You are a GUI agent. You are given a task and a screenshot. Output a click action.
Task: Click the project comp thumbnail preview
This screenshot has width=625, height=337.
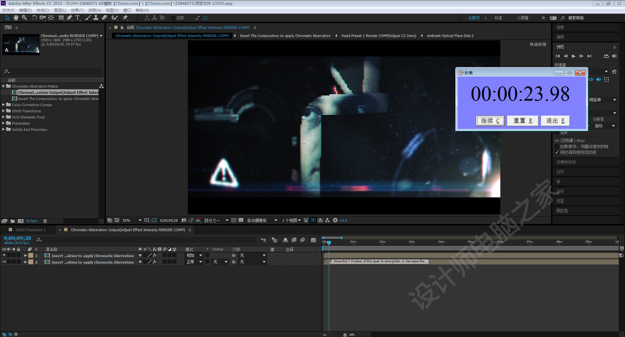(x=21, y=44)
